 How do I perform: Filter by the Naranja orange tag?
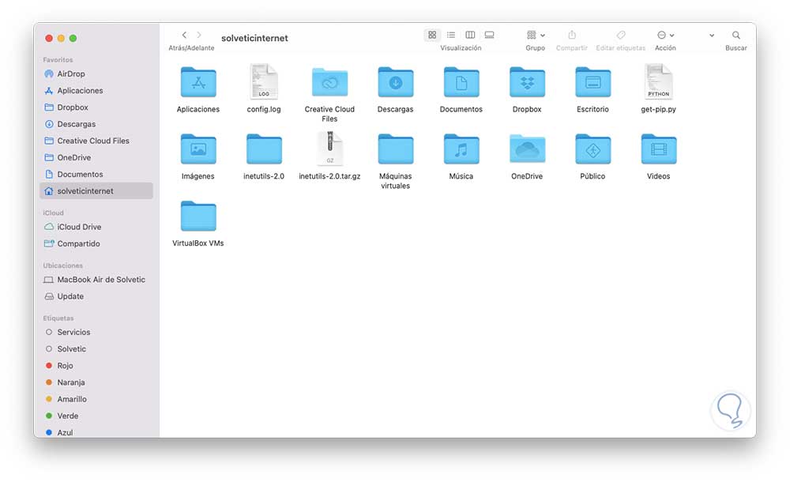pyautogui.click(x=96, y=382)
